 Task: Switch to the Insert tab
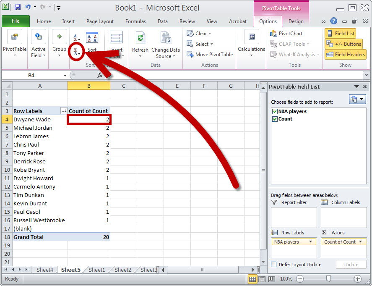68,21
